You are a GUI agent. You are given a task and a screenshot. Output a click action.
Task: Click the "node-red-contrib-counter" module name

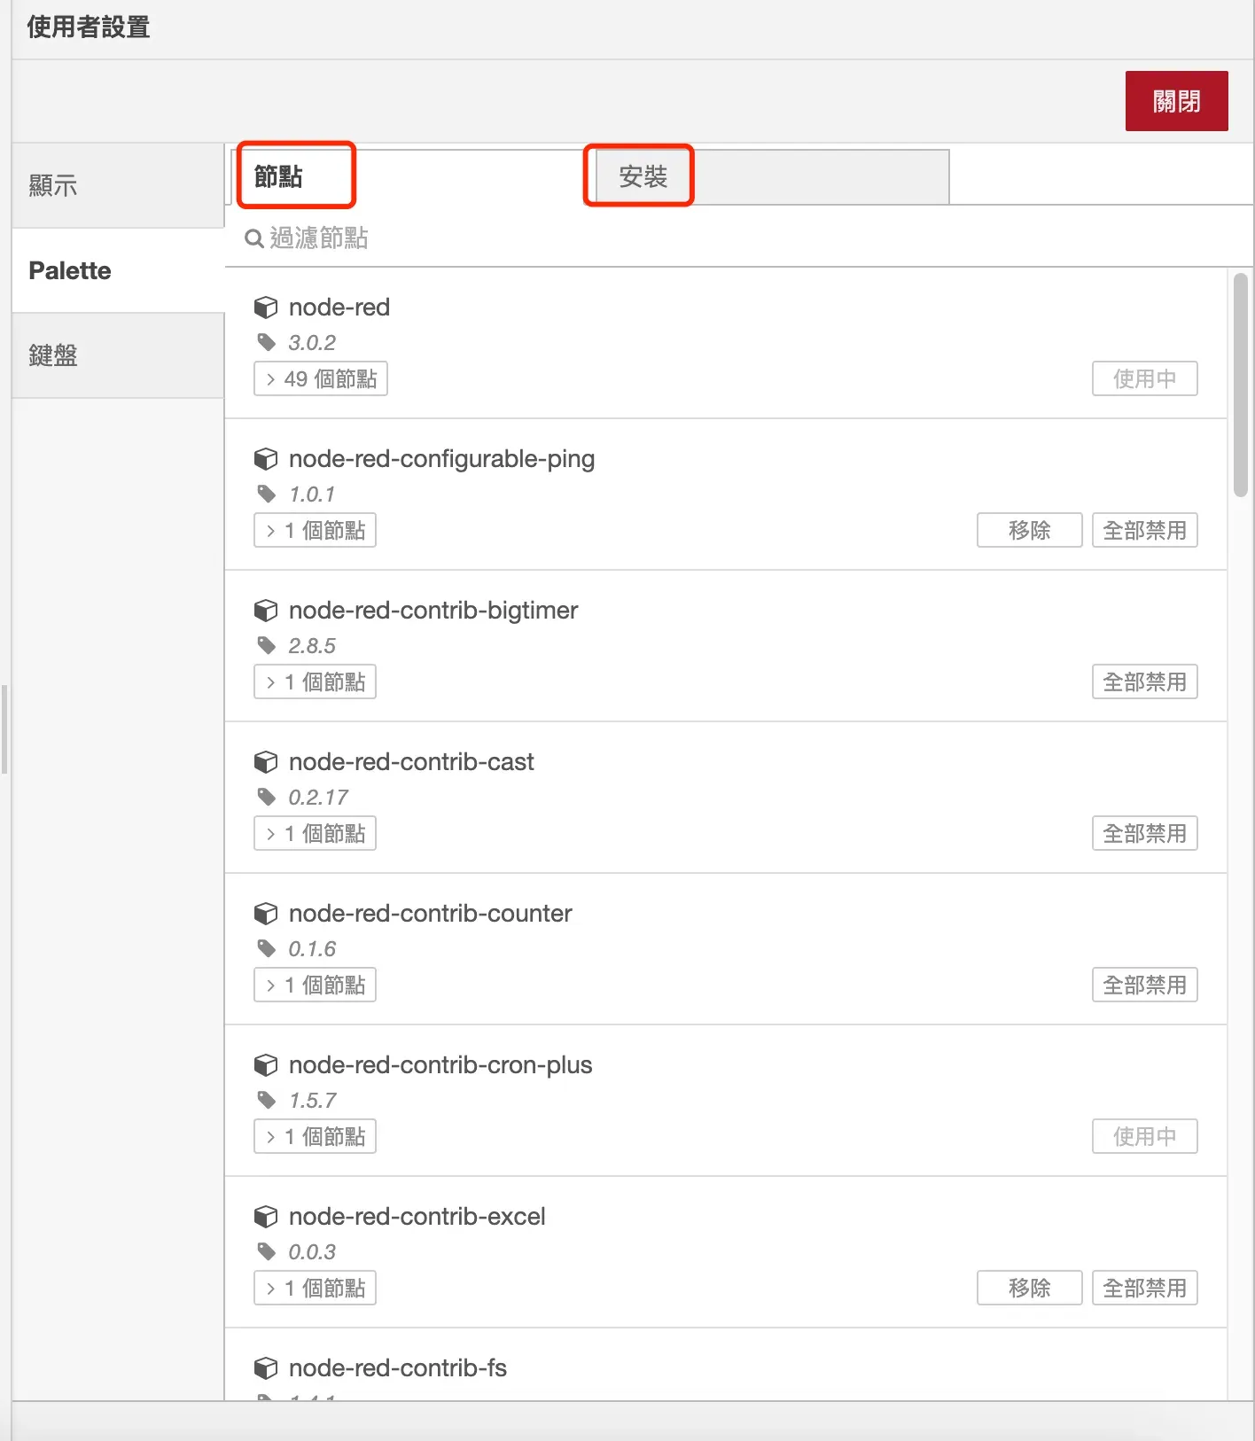pos(431,914)
